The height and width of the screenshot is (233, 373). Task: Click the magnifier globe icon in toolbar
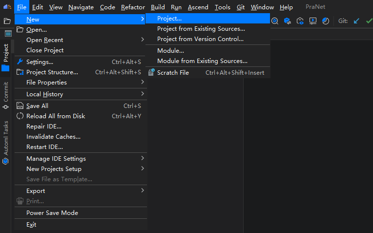coord(275,21)
